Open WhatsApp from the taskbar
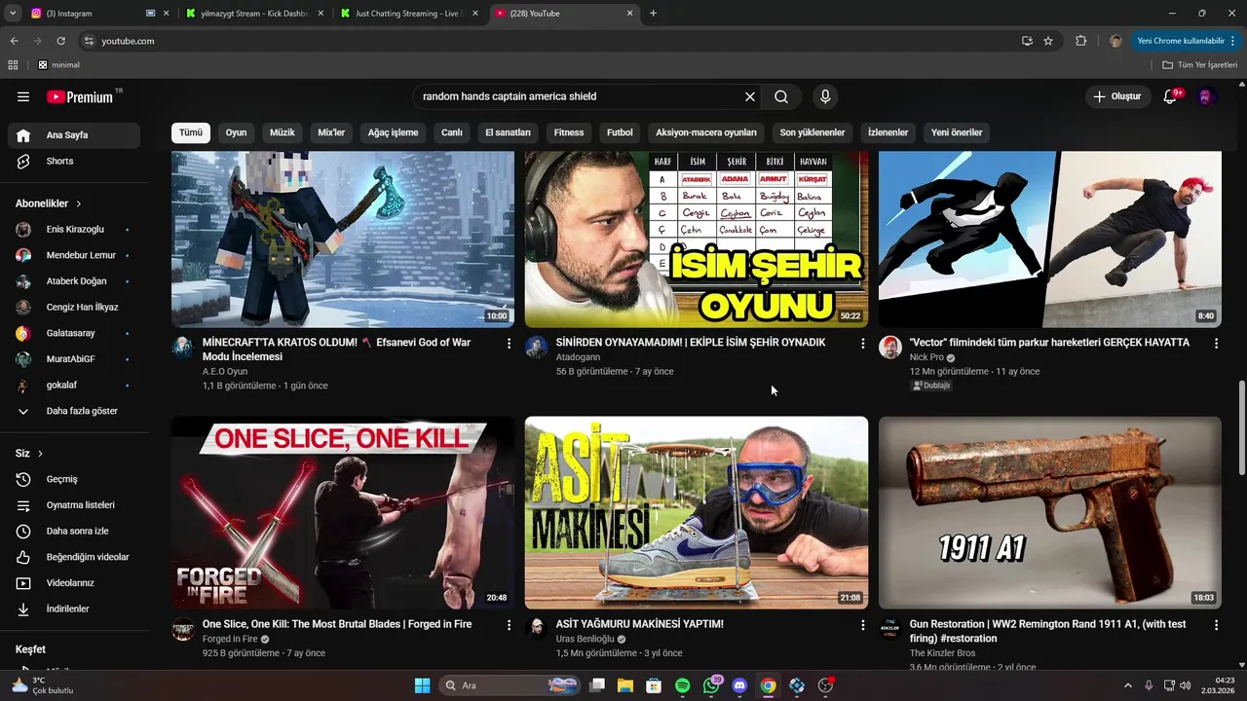The image size is (1247, 701). [711, 685]
